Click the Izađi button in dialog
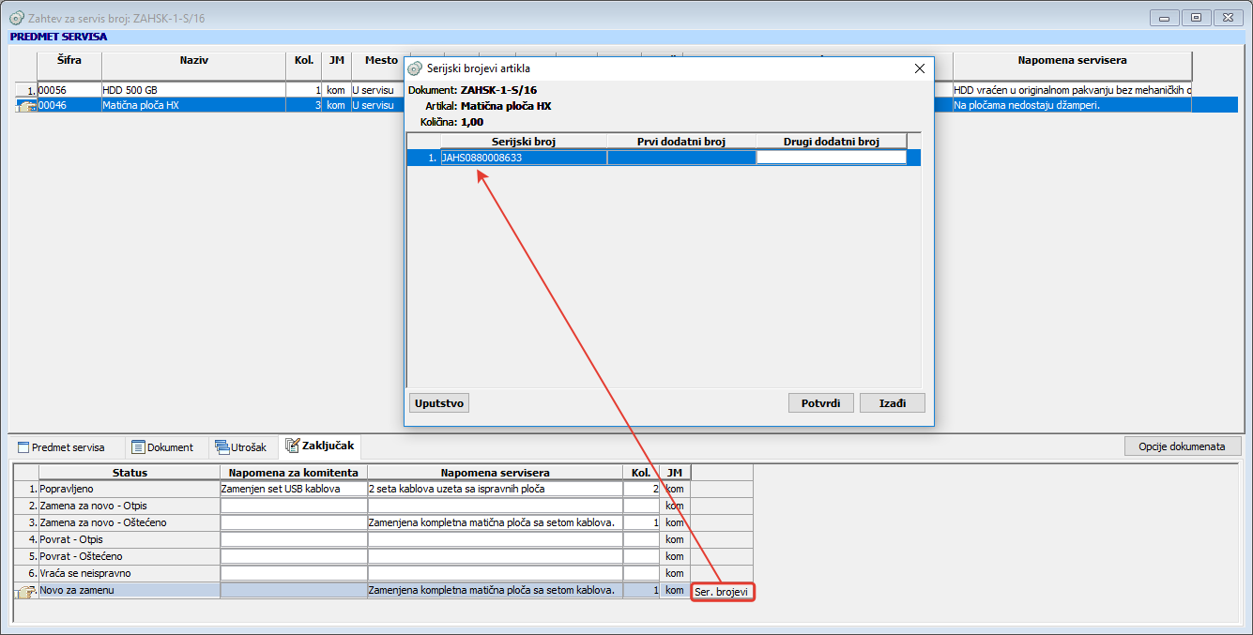 [x=893, y=403]
